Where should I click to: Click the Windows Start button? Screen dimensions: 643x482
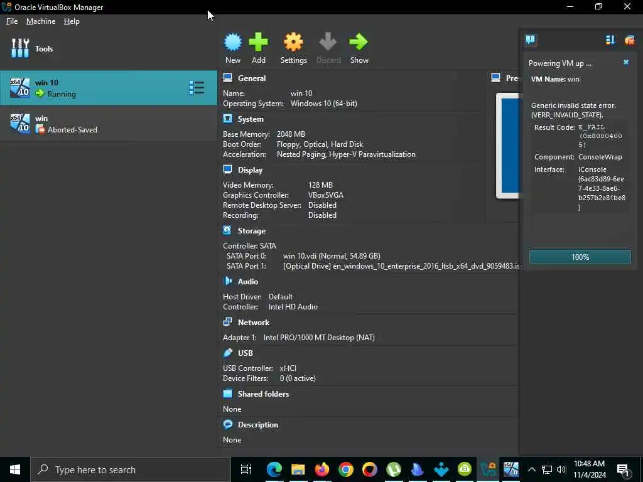tap(15, 469)
